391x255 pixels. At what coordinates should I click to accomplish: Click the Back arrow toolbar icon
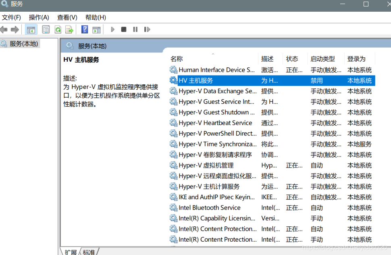click(x=4, y=30)
